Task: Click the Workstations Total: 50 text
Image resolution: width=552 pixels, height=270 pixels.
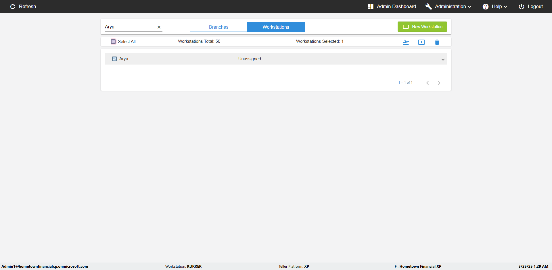Action: point(199,41)
